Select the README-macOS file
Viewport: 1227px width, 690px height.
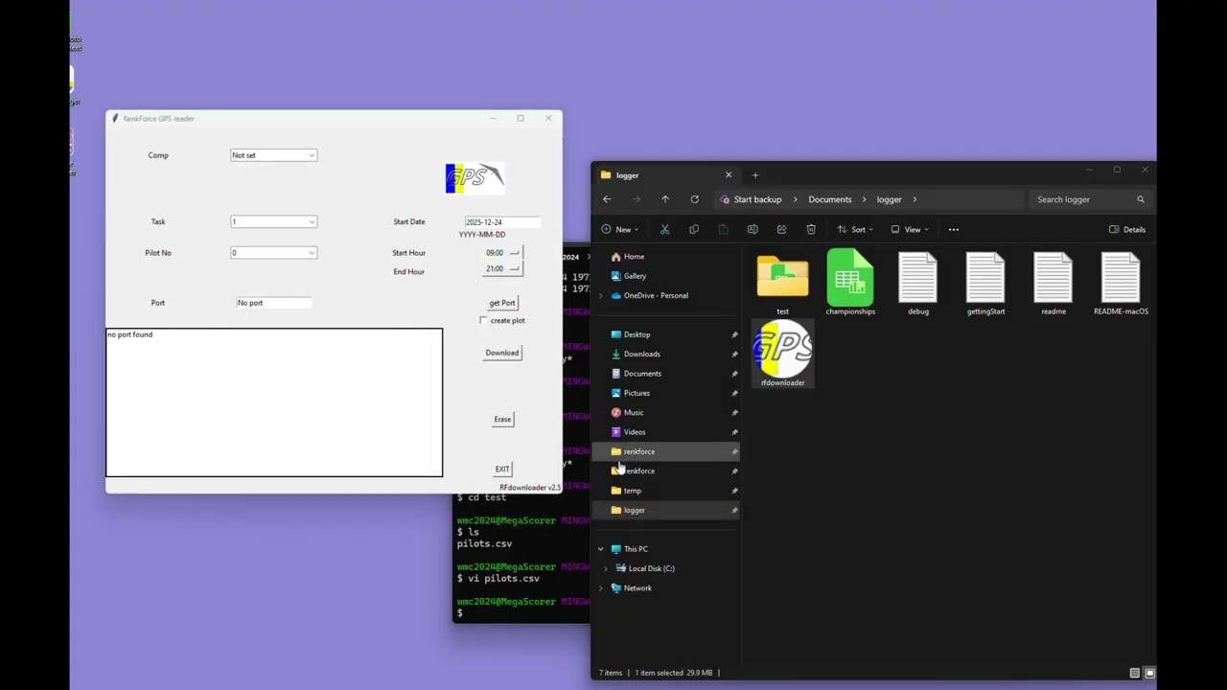[1121, 282]
